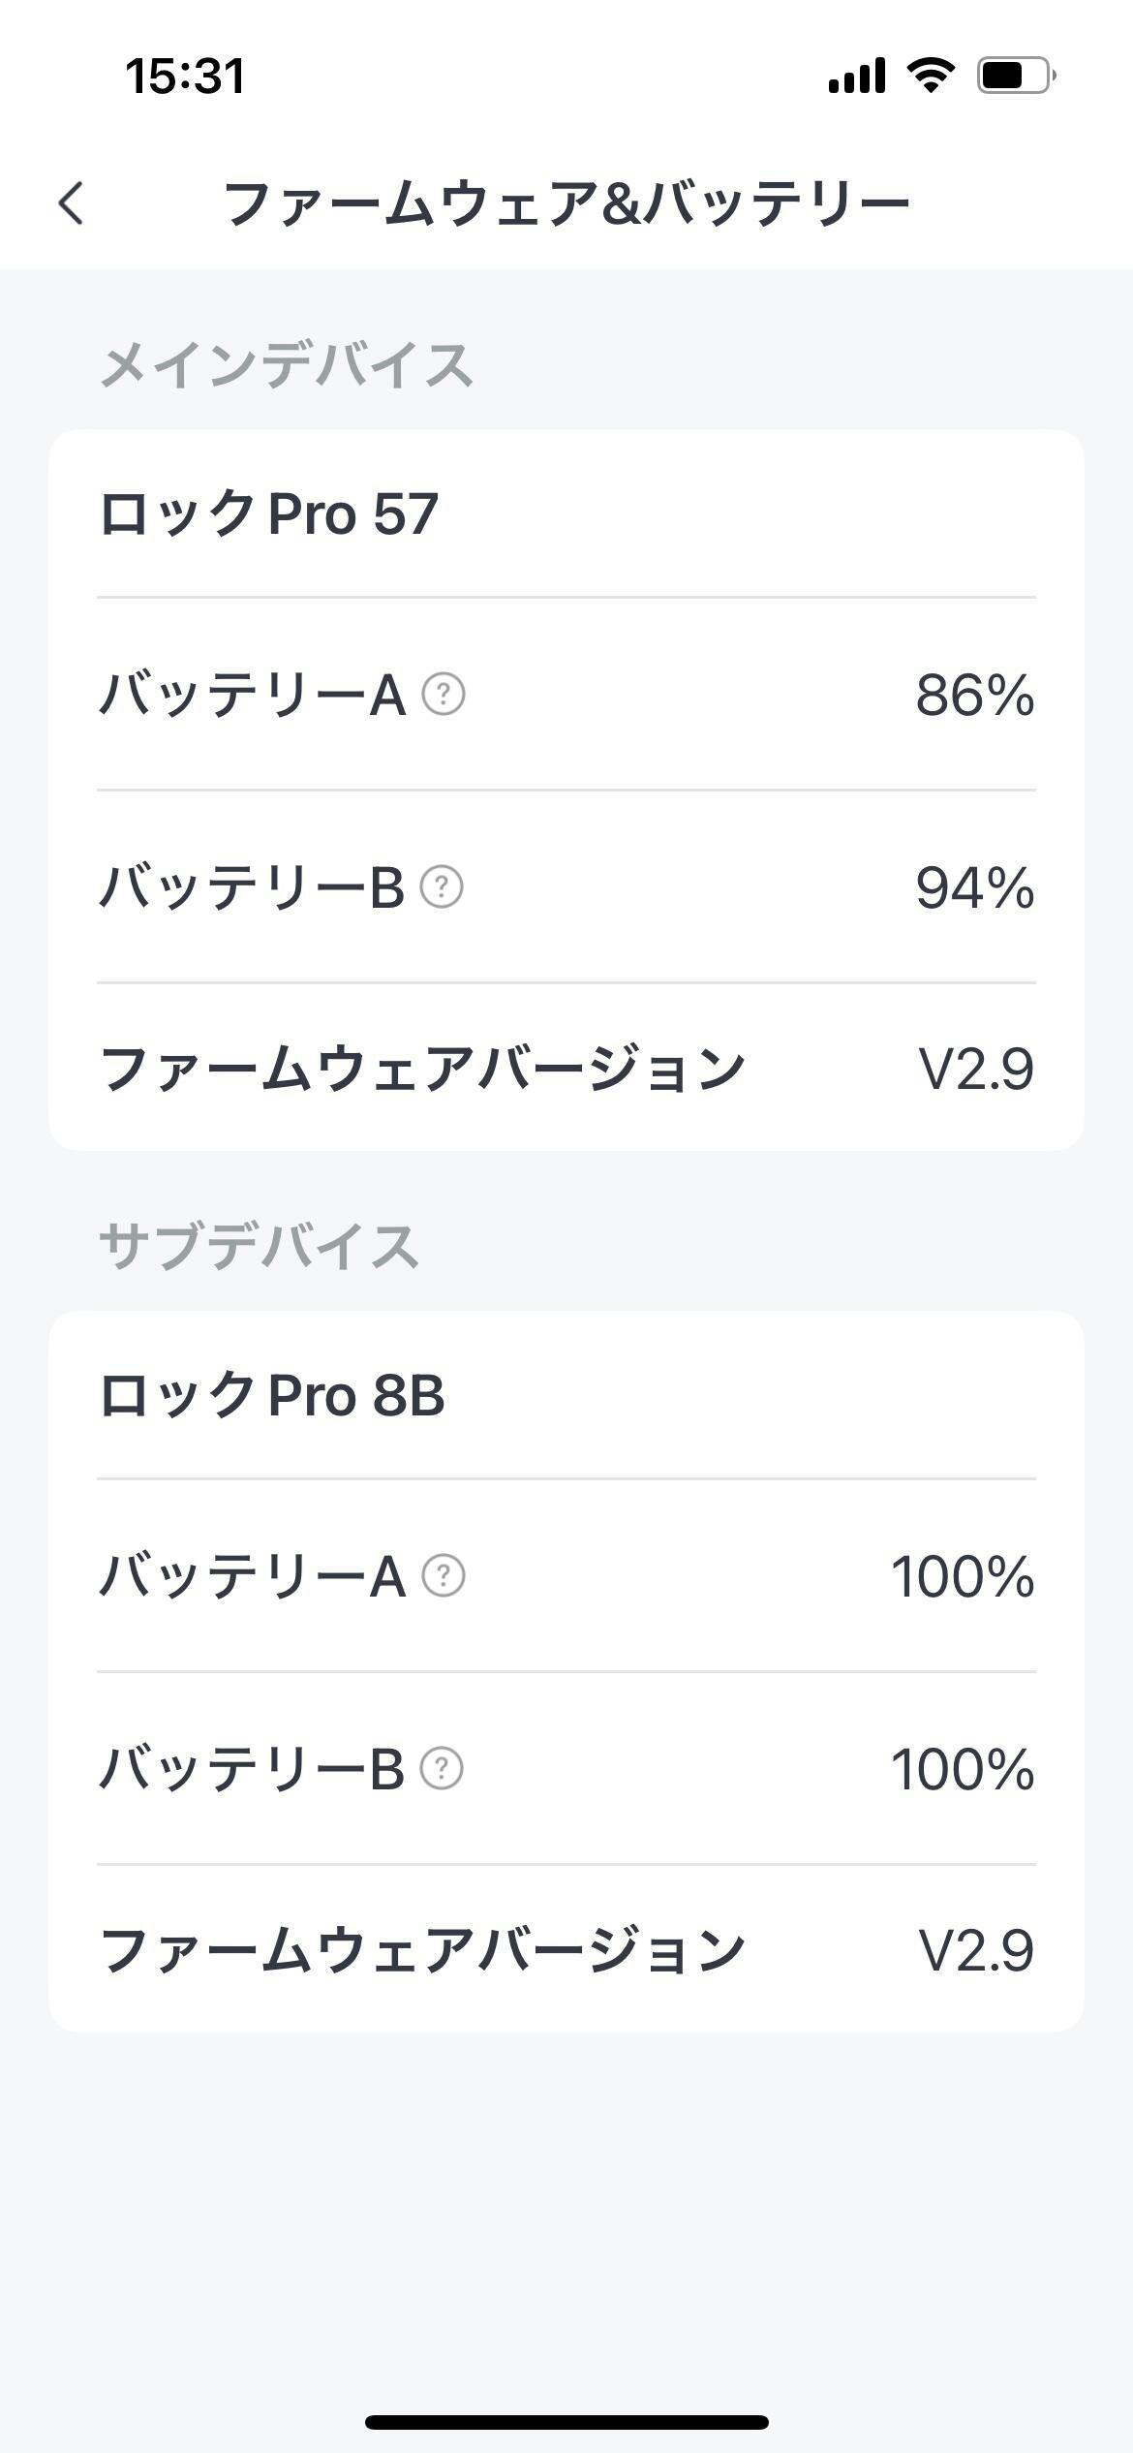
Task: Tap the サブデバイス section header
Action: (259, 1247)
